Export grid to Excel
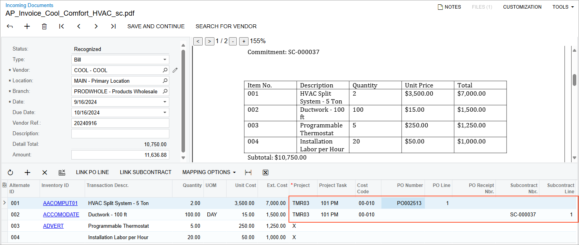The image size is (579, 245). 265,172
